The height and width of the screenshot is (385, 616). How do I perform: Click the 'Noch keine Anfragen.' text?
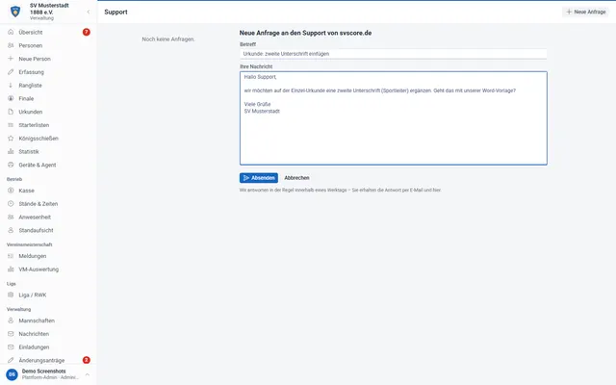tap(168, 38)
